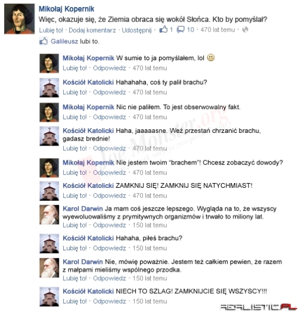Click 'Udostępnij' share link

click(x=136, y=30)
